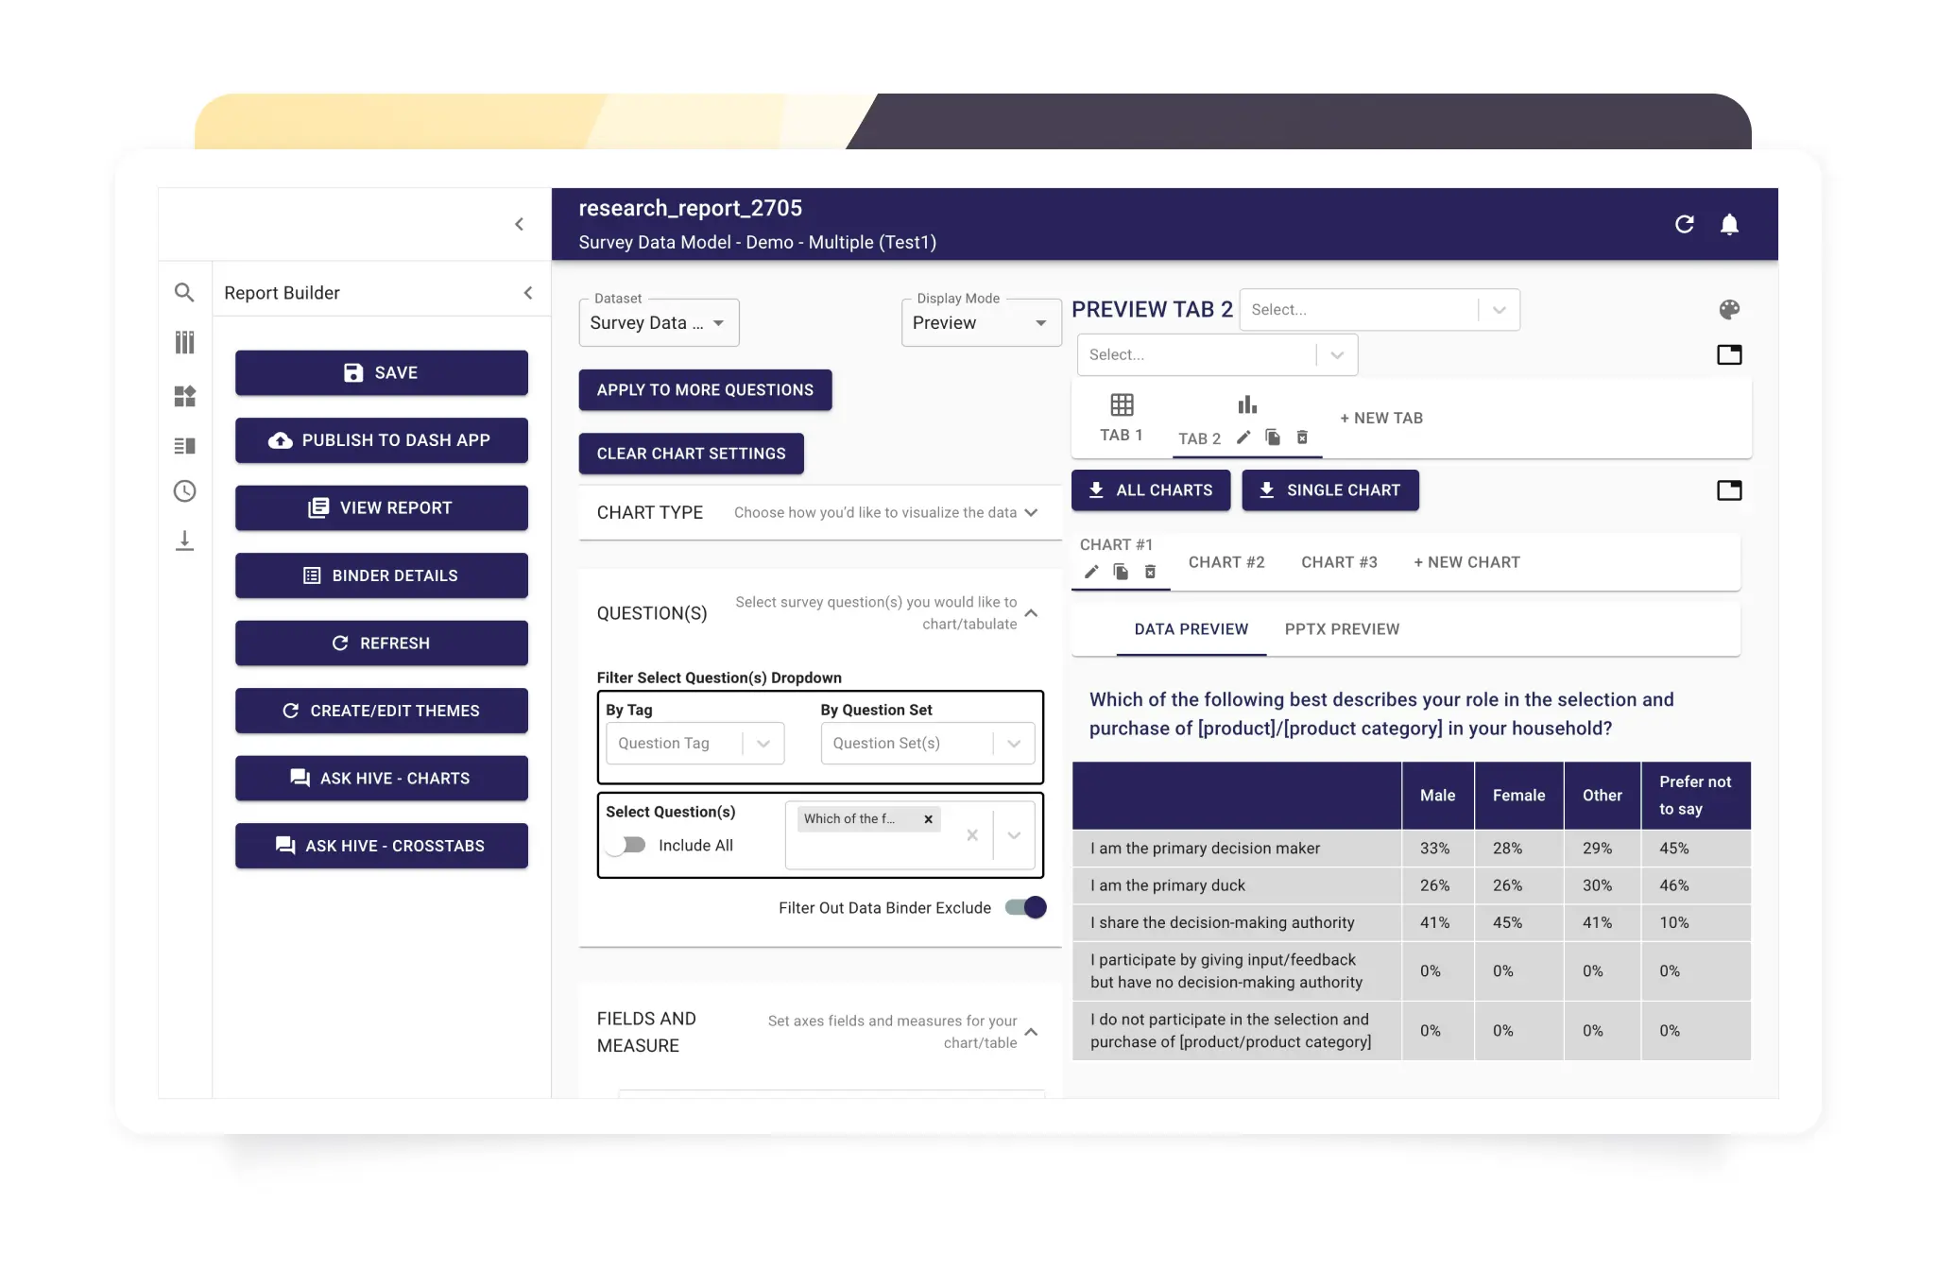Open the second Select dropdown under the title
This screenshot has width=1937, height=1270.
(1218, 355)
